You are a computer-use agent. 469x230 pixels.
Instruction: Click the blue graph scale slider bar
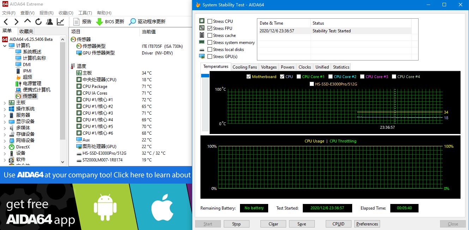point(205,76)
